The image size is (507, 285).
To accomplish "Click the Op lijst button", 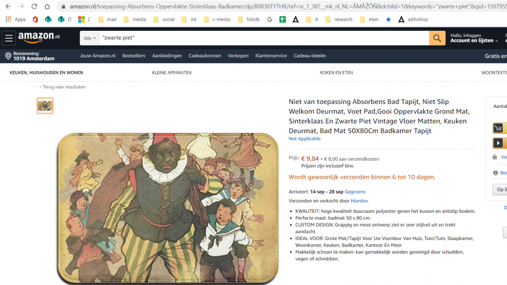I will point(500,189).
